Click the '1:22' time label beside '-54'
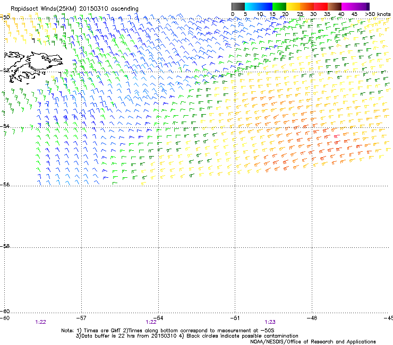This screenshot has height=345, width=393. 151,322
